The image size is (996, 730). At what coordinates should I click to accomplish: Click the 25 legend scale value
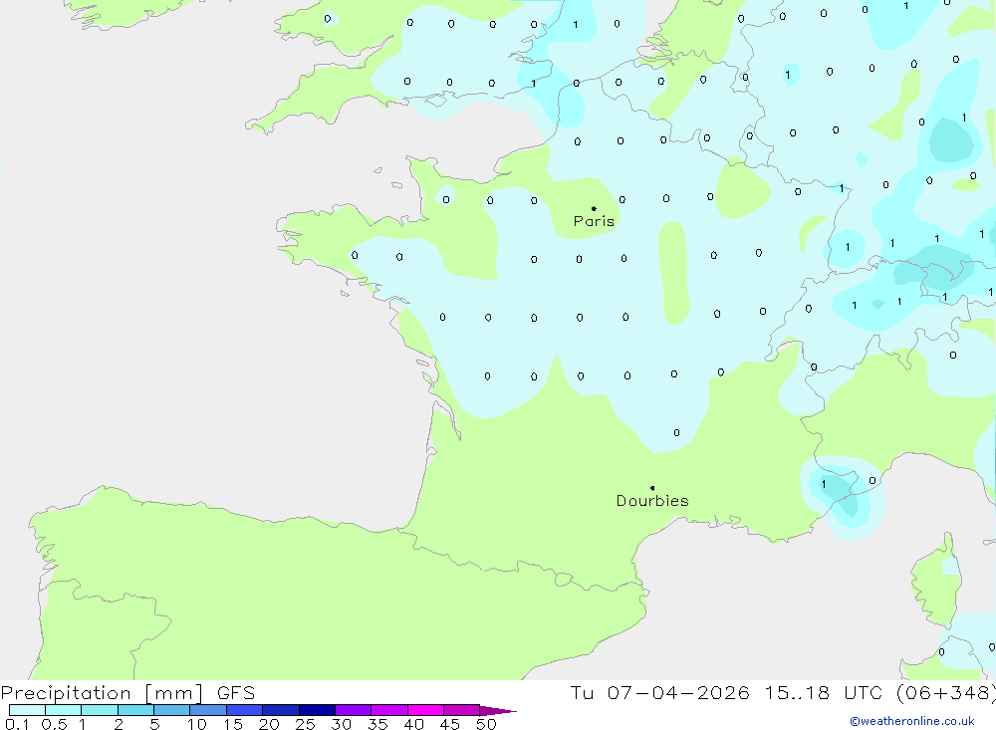pos(305,724)
